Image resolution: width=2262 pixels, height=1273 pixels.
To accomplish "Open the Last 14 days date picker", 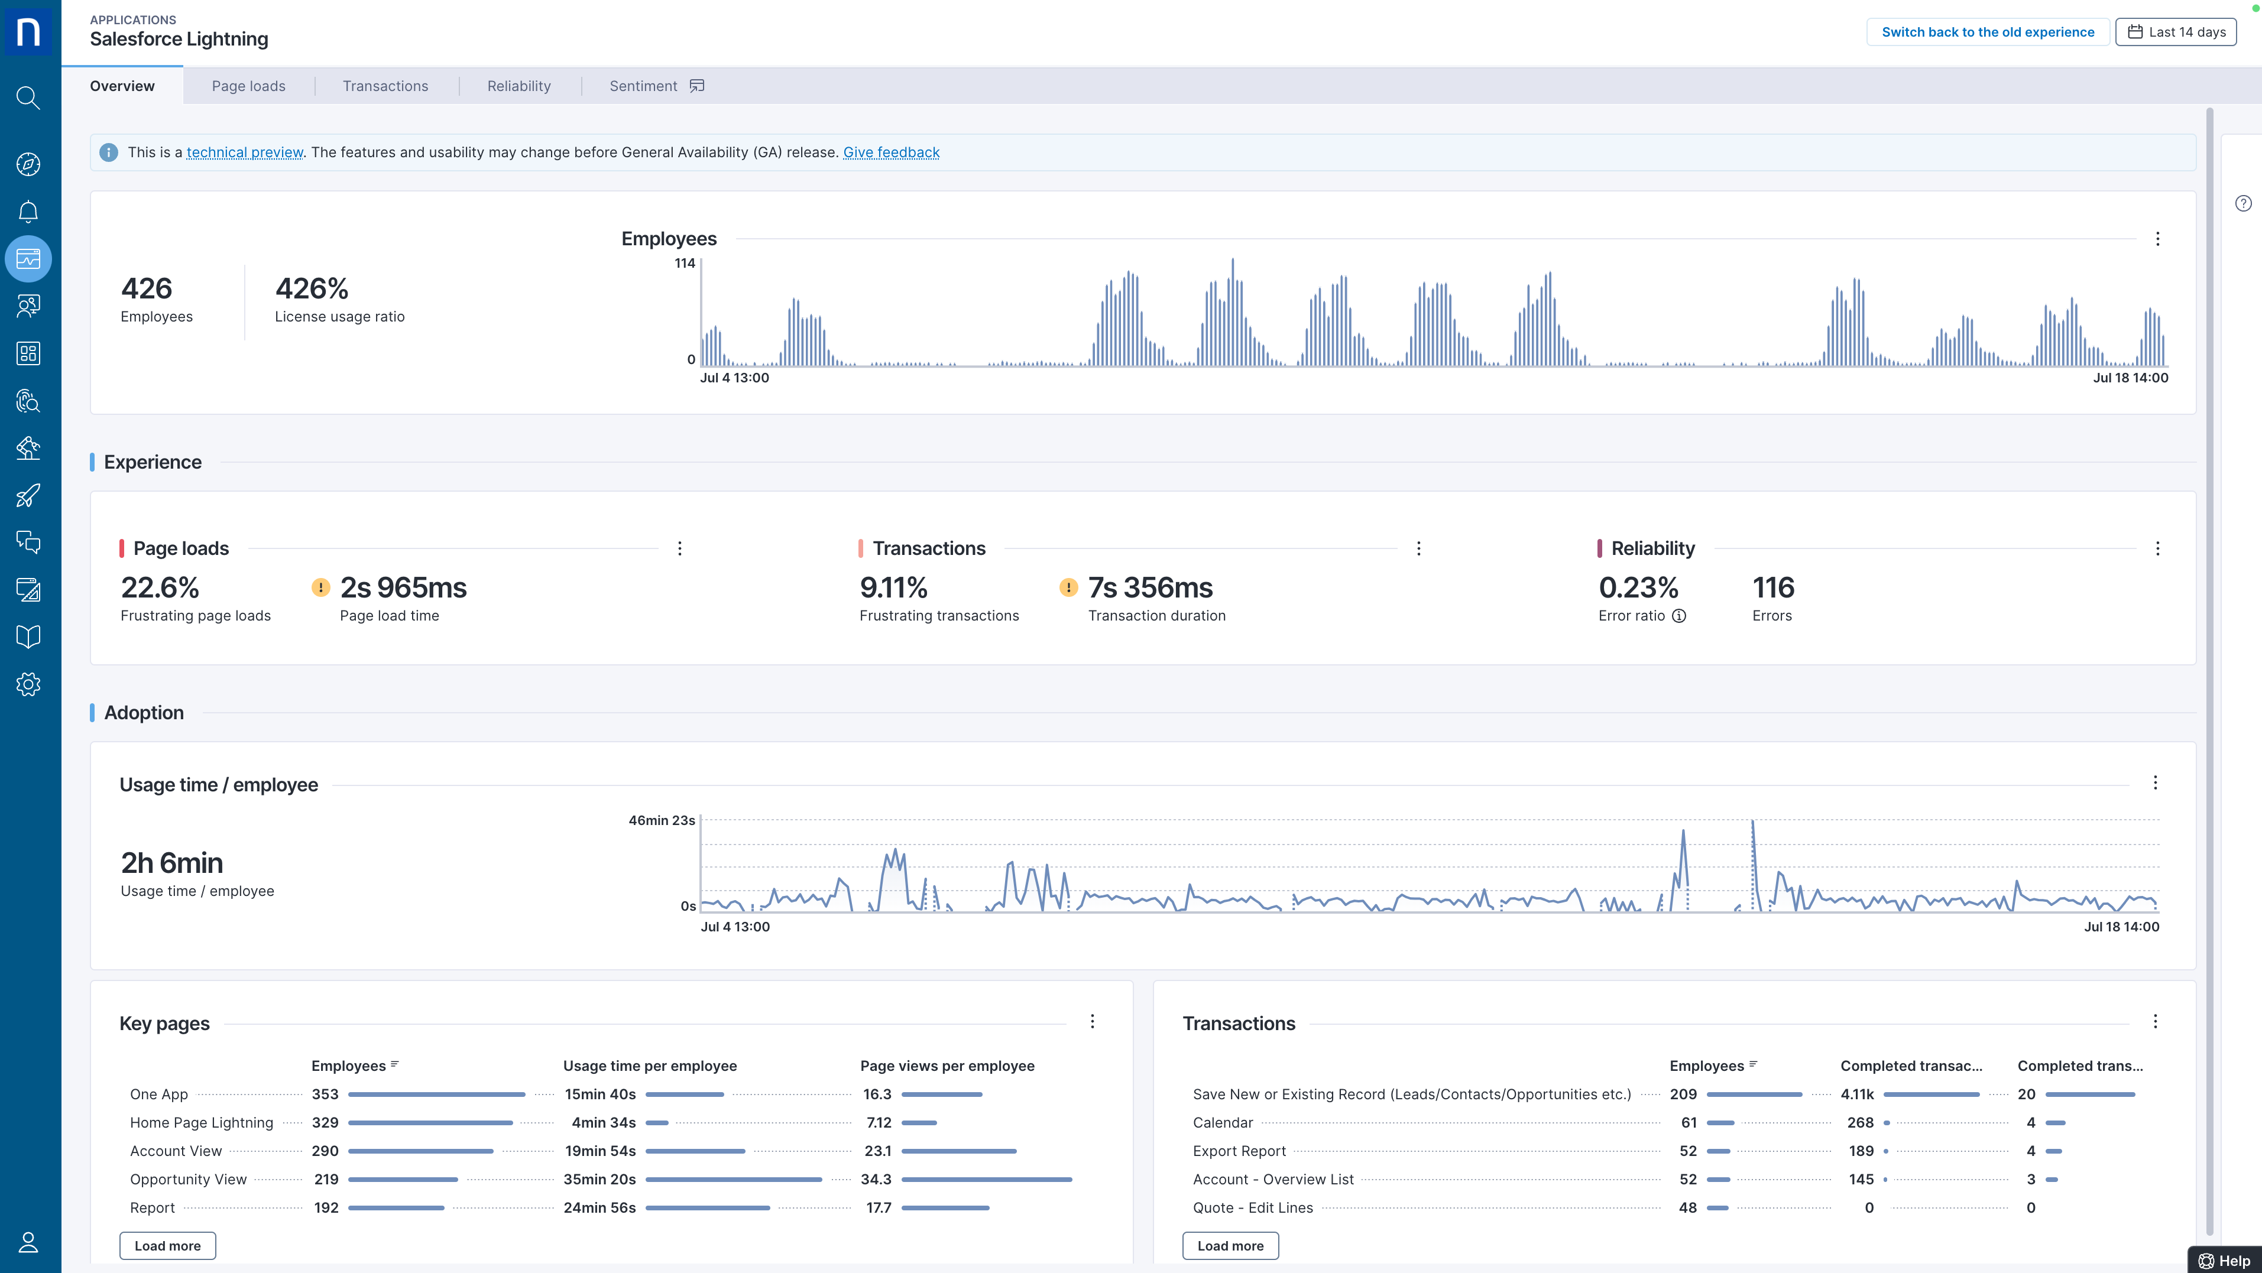I will click(2176, 33).
